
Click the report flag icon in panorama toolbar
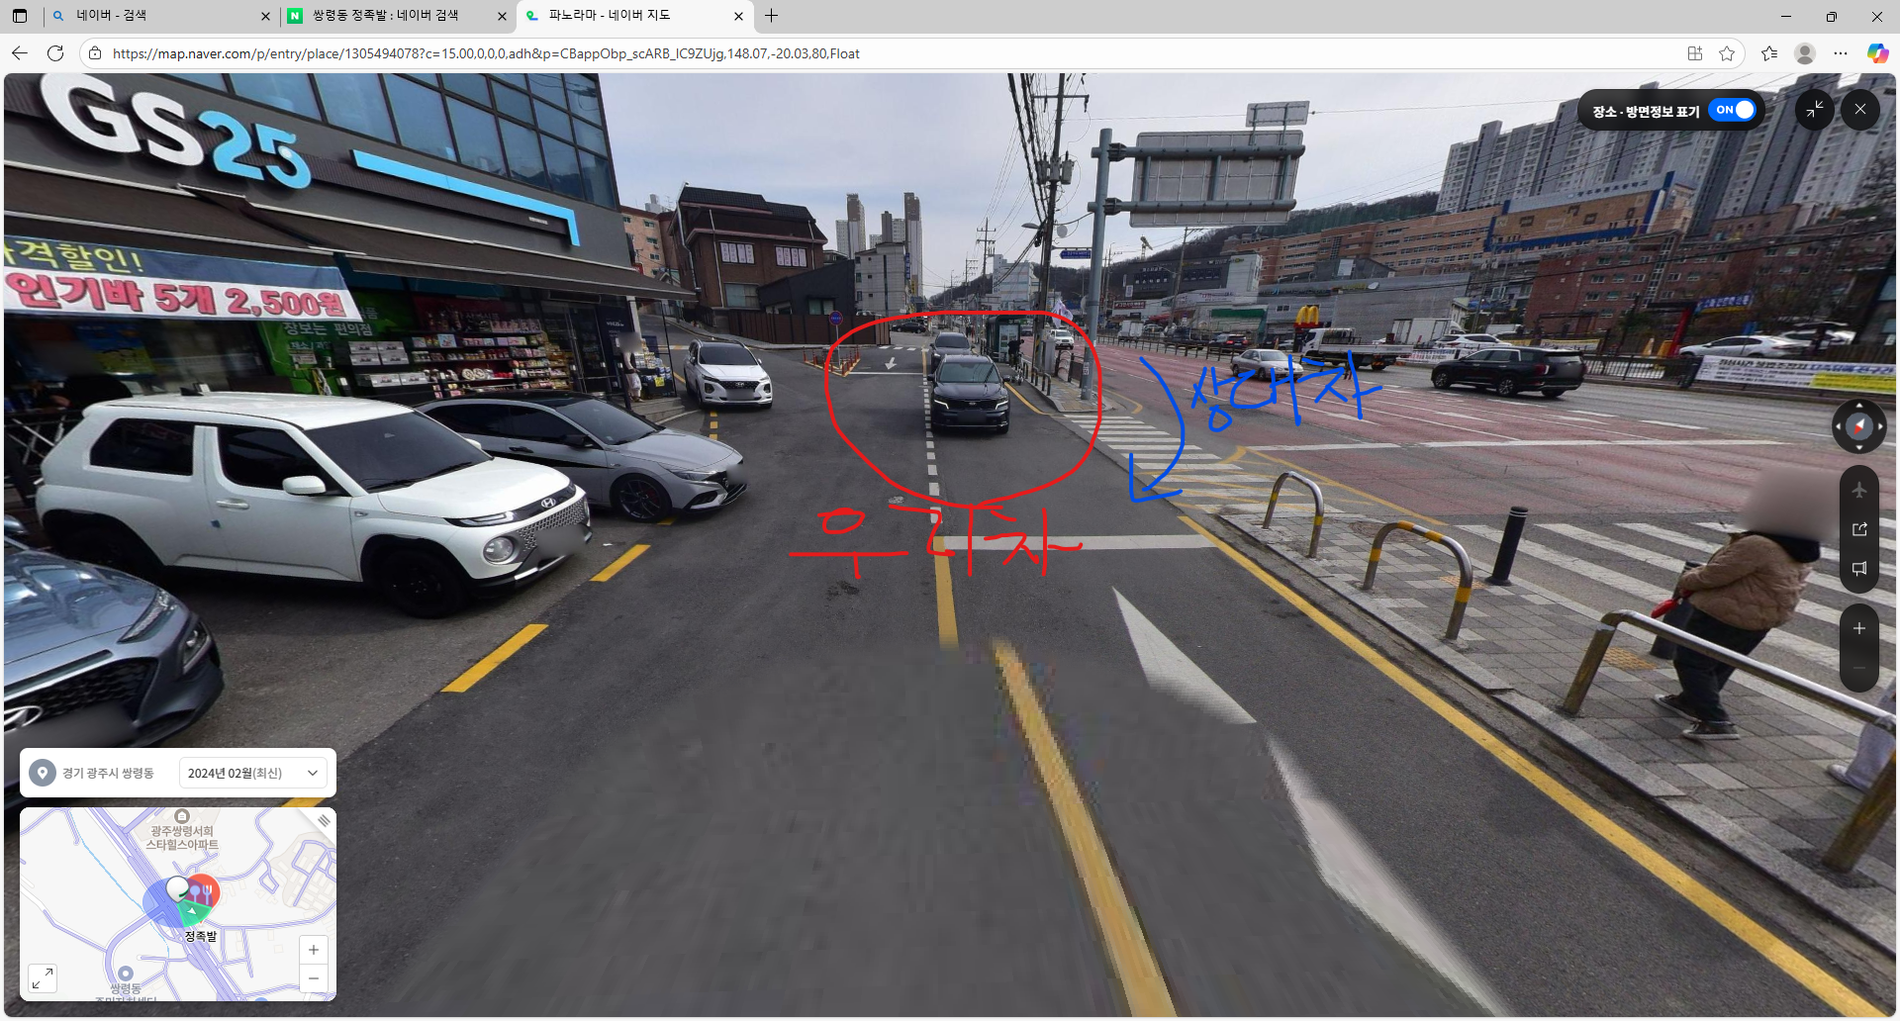pyautogui.click(x=1859, y=569)
